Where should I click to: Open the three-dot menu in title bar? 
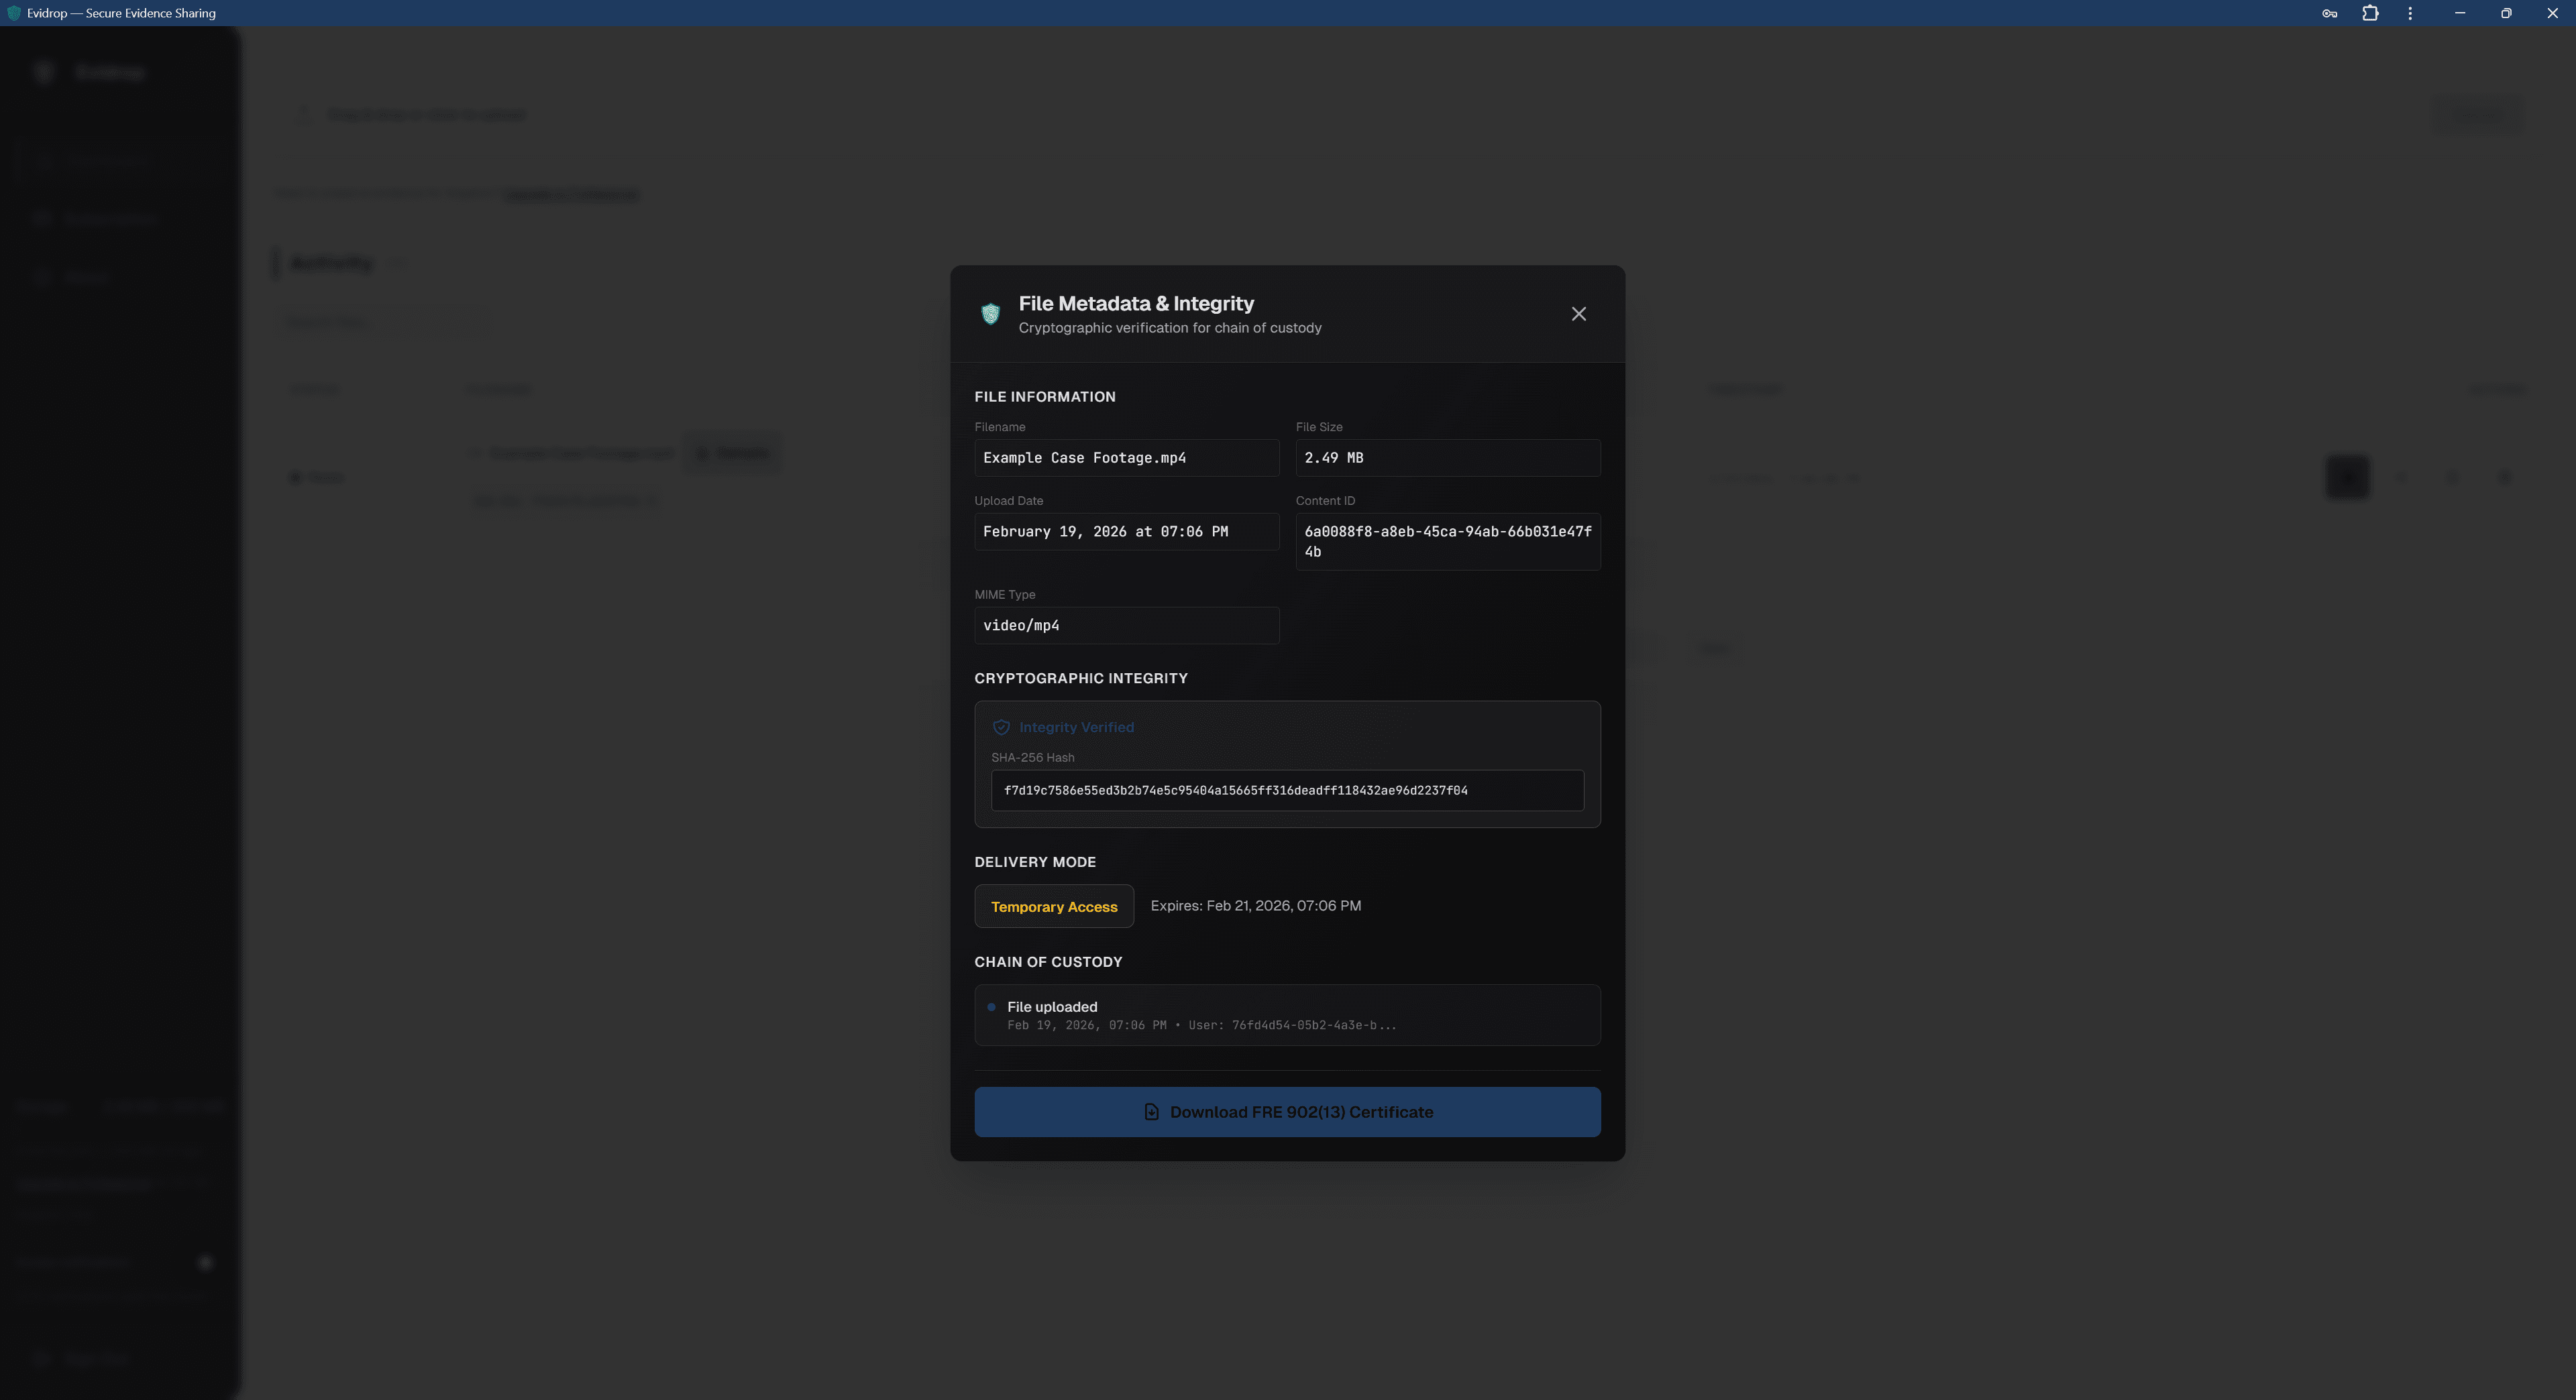pos(2410,13)
